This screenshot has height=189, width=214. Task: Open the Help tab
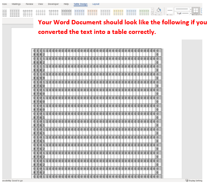(66, 4)
